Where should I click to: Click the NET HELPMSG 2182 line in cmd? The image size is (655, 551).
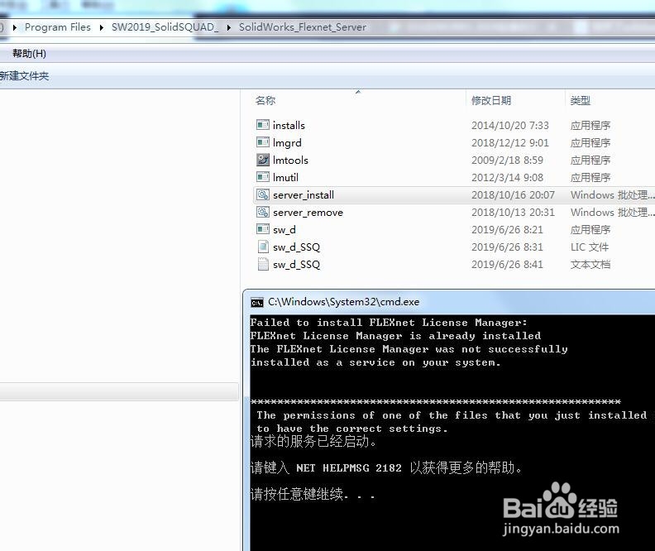(386, 468)
